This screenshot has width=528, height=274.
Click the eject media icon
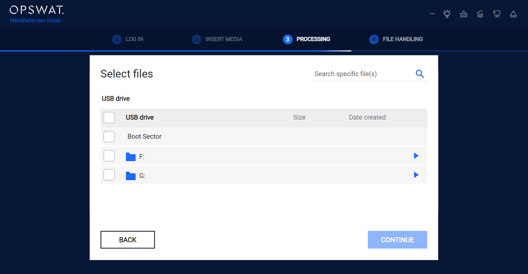[513, 14]
